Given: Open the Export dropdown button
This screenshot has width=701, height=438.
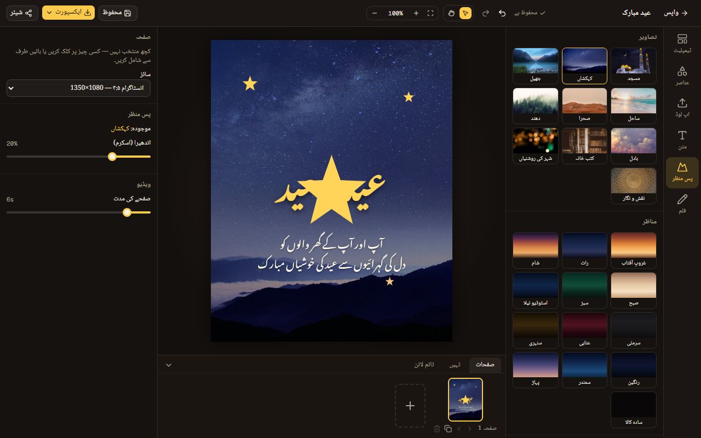Looking at the screenshot, I should point(68,13).
